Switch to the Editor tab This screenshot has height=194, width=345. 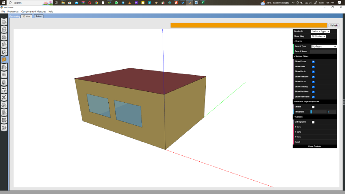(39, 16)
